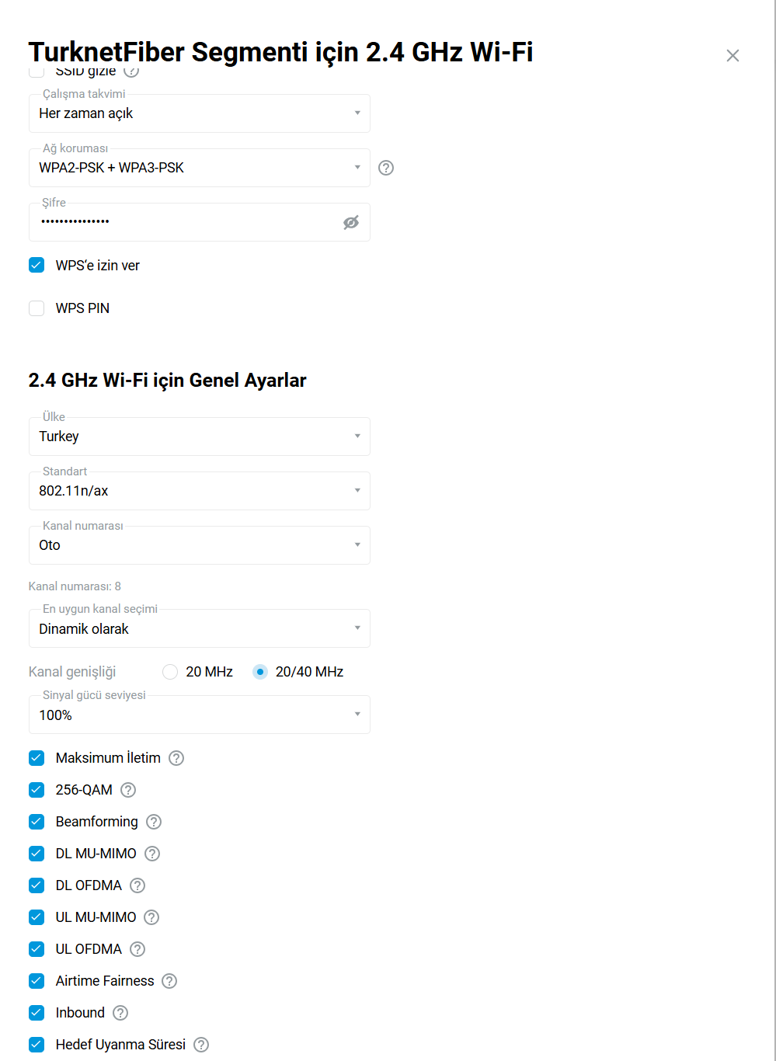Disable DL MU-MIMO
The height and width of the screenshot is (1061, 776).
tap(37, 854)
